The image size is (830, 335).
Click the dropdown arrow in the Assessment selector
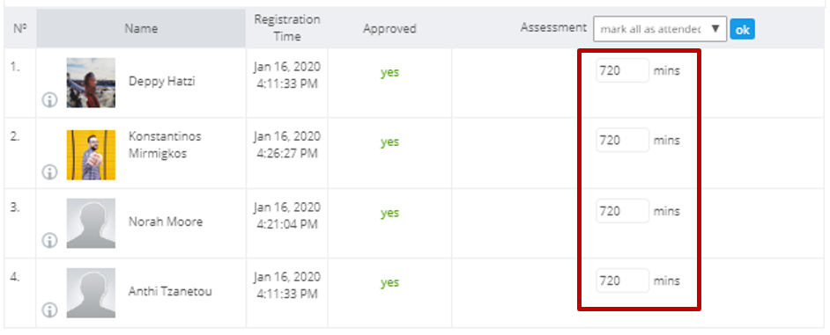tap(715, 29)
